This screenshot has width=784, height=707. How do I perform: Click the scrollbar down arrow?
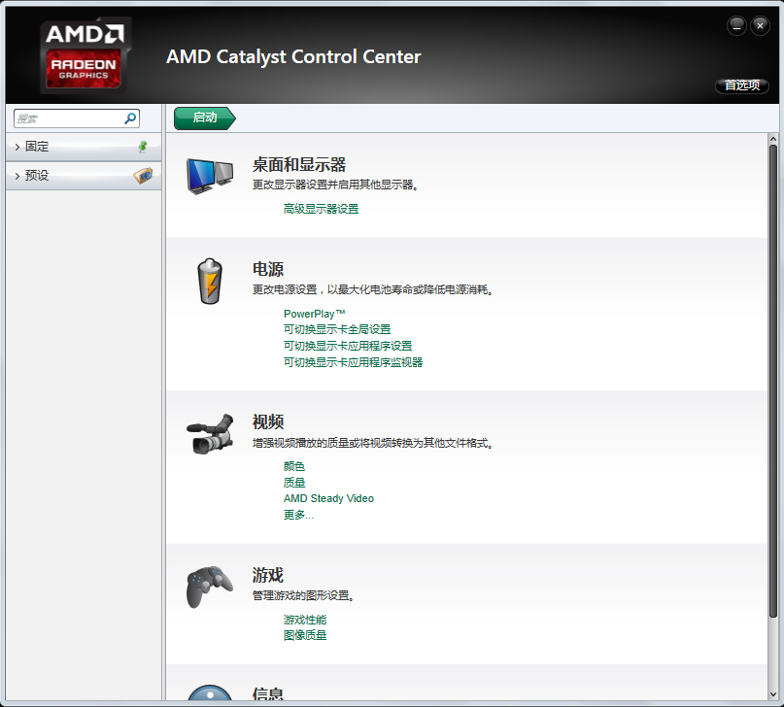(773, 694)
